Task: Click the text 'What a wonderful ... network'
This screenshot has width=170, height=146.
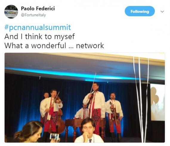Action: [x=54, y=45]
